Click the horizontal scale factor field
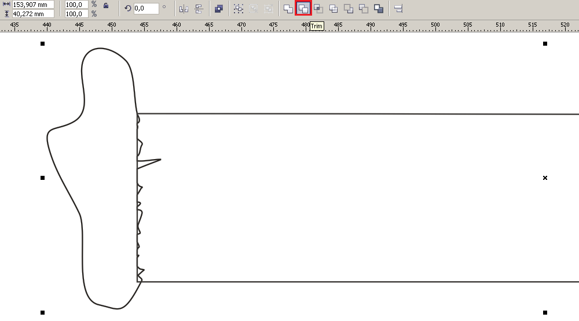Image resolution: width=579 pixels, height=321 pixels. [76, 5]
